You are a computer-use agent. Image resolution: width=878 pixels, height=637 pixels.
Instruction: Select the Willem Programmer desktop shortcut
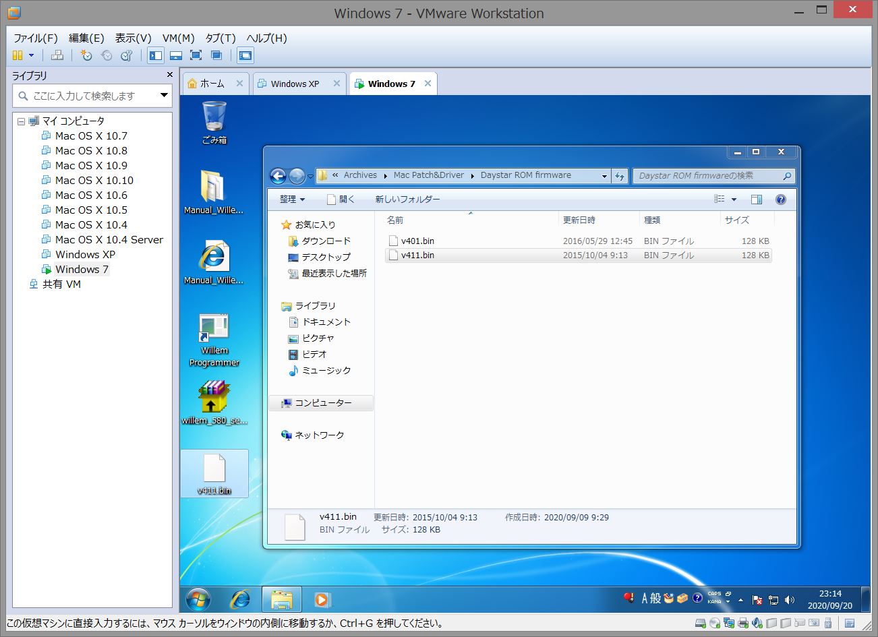click(214, 340)
